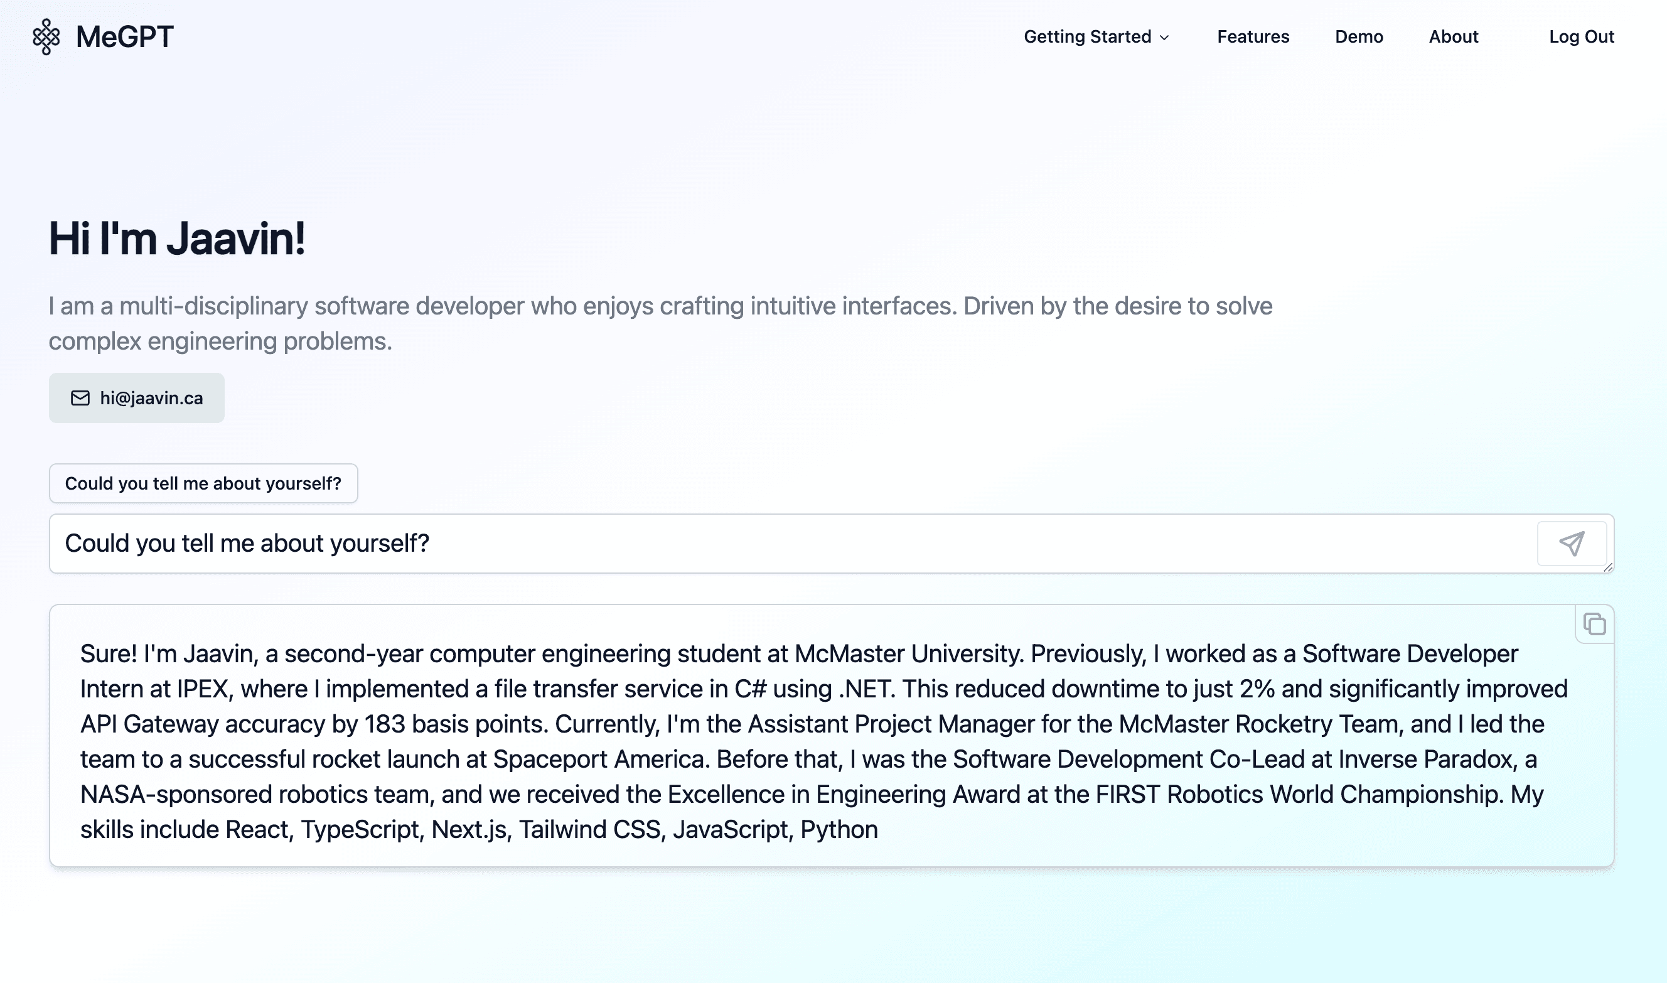Send the message with paper plane icon

(1571, 543)
